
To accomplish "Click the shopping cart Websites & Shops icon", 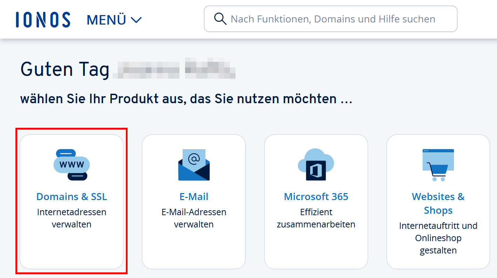I will [438, 165].
